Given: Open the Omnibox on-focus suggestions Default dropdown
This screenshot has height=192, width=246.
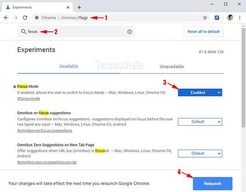Looking at the screenshot, I should click(200, 122).
